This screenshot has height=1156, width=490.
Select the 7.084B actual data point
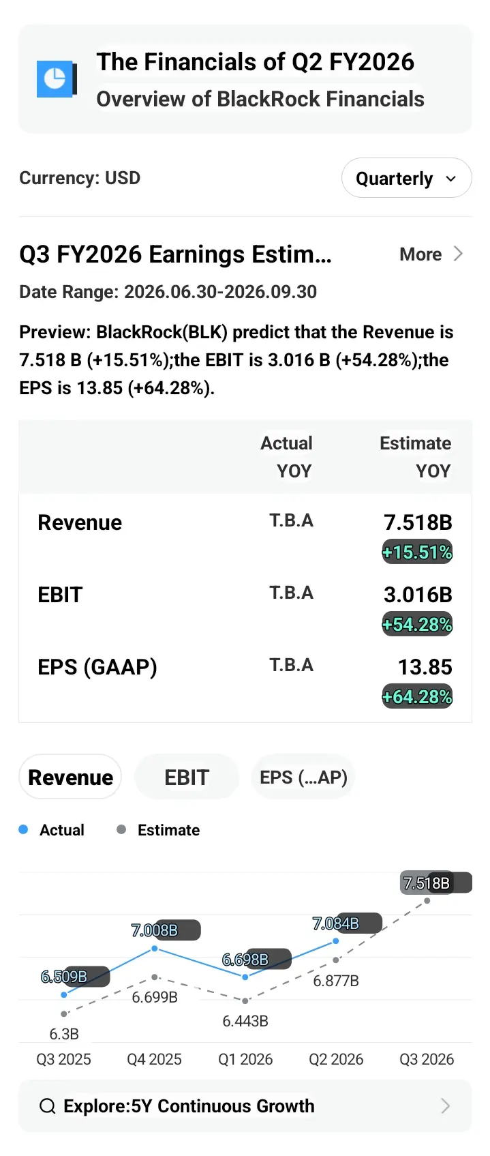coord(336,941)
